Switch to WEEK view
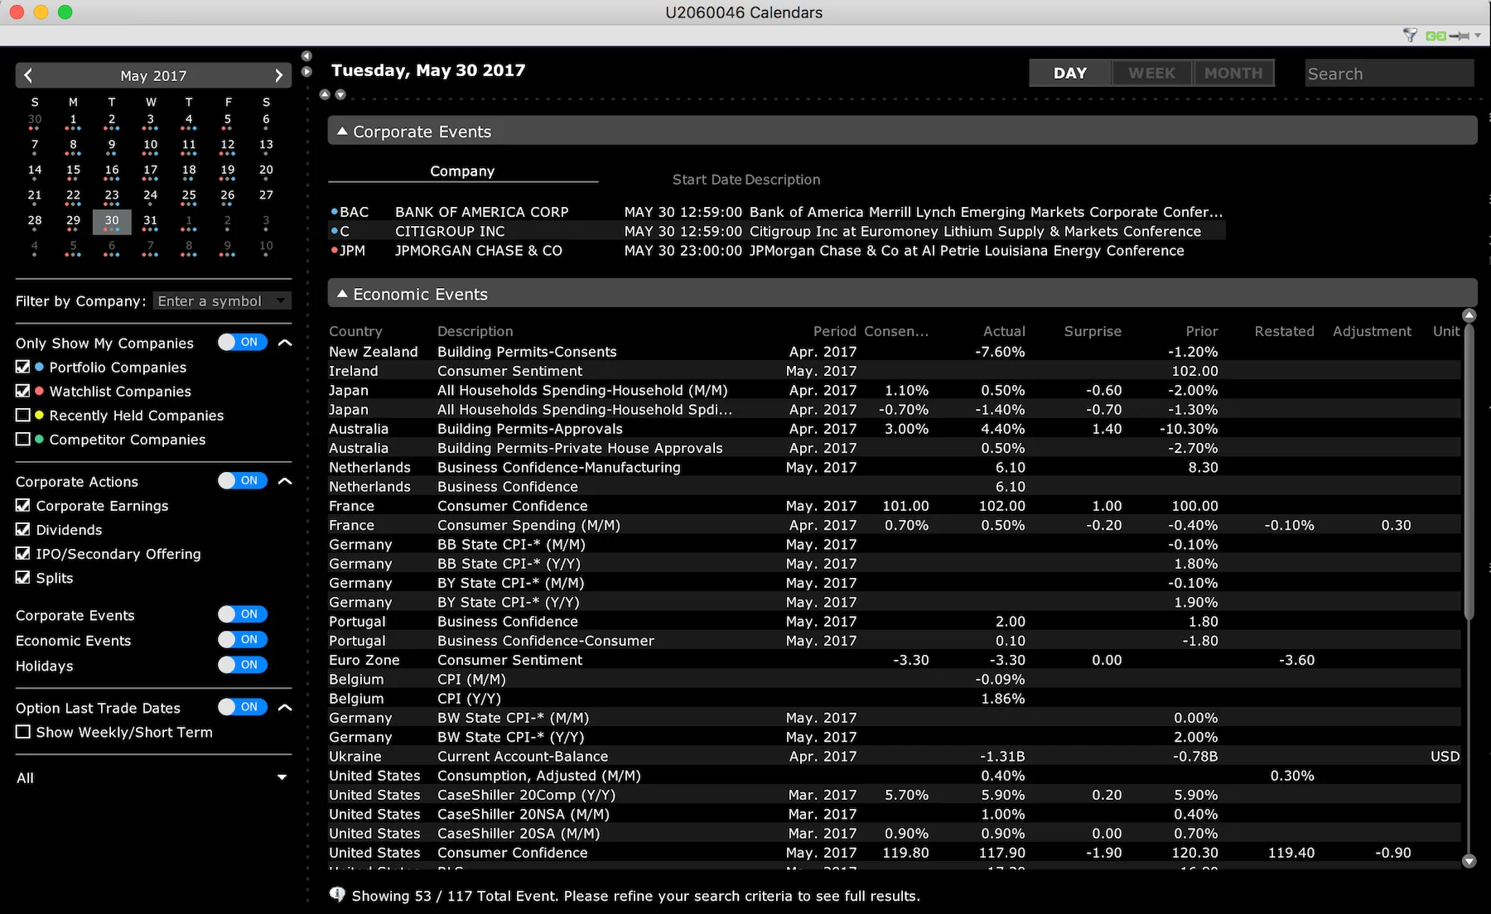Viewport: 1491px width, 914px height. coord(1151,73)
